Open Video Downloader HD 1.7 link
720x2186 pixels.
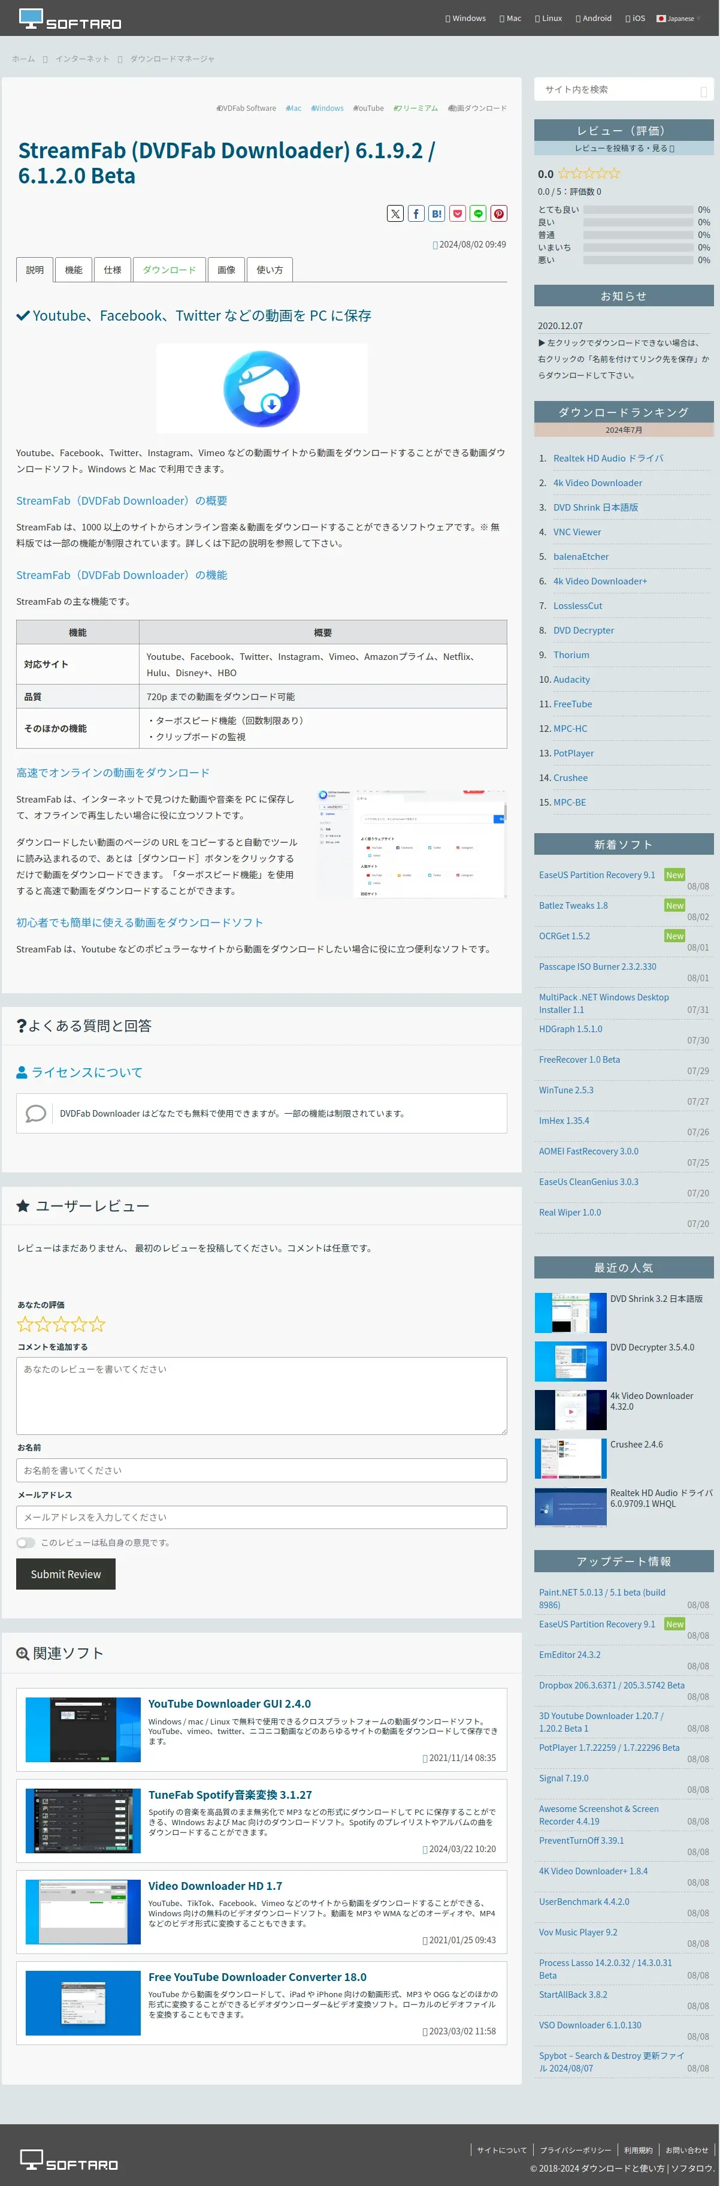point(214,1886)
